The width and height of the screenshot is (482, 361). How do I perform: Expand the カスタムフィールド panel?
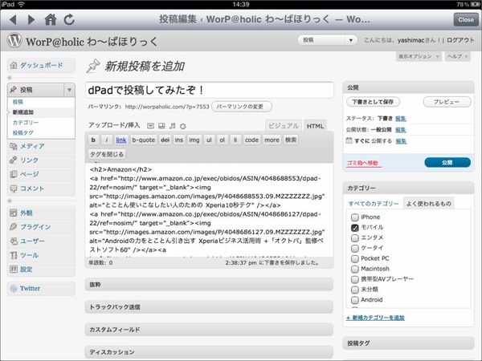click(x=209, y=330)
